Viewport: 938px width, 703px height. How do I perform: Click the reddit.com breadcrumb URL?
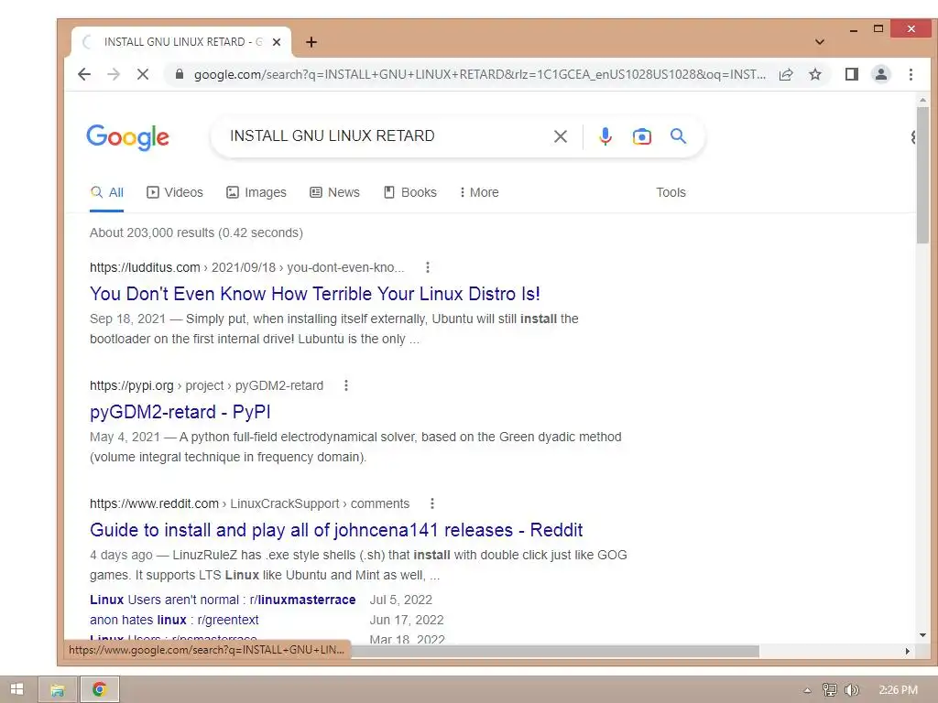249,503
